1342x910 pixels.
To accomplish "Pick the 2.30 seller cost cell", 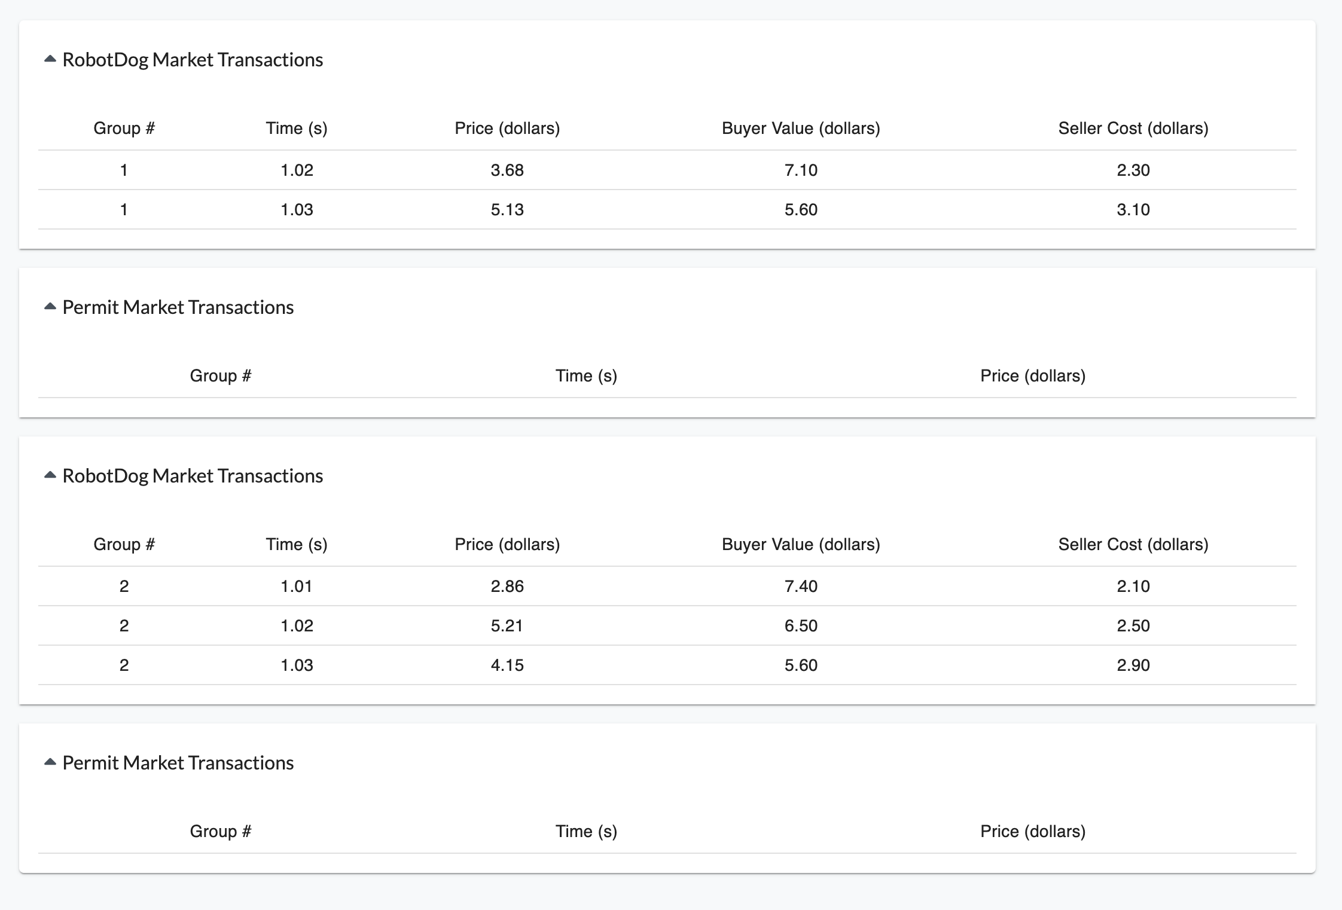I will point(1133,170).
